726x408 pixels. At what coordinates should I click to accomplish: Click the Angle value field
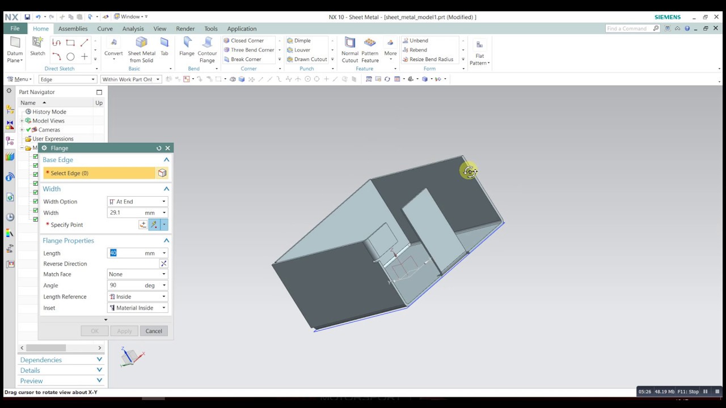pyautogui.click(x=125, y=286)
